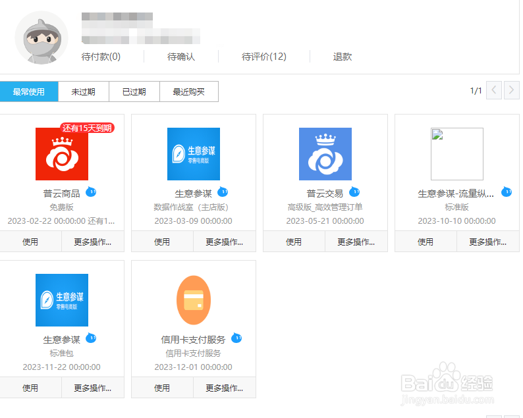The height and width of the screenshot is (418, 523).
Task: Open the 信用卡支付服务 orange card icon
Action: click(194, 300)
